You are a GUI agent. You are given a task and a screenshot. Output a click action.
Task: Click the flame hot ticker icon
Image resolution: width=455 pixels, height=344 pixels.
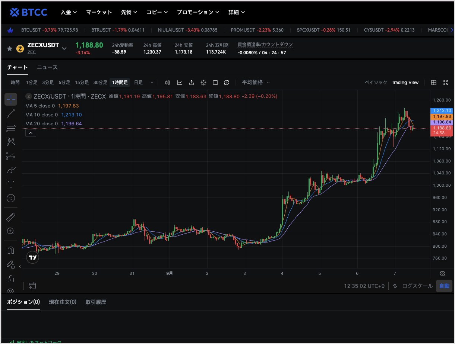(x=10, y=30)
